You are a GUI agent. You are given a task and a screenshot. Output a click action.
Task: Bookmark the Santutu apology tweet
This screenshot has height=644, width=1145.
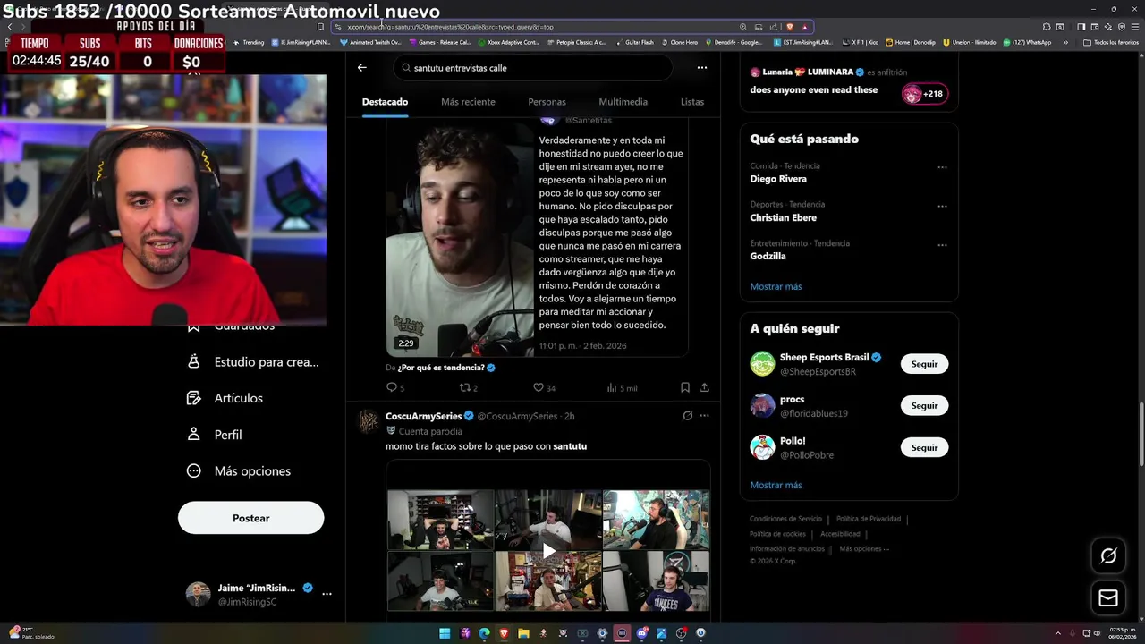pos(684,387)
